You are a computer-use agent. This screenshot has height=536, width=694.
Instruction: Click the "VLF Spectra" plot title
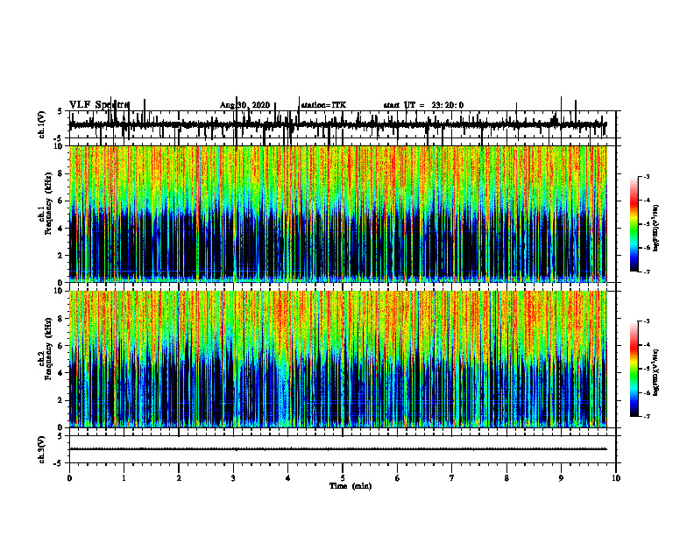99,105
